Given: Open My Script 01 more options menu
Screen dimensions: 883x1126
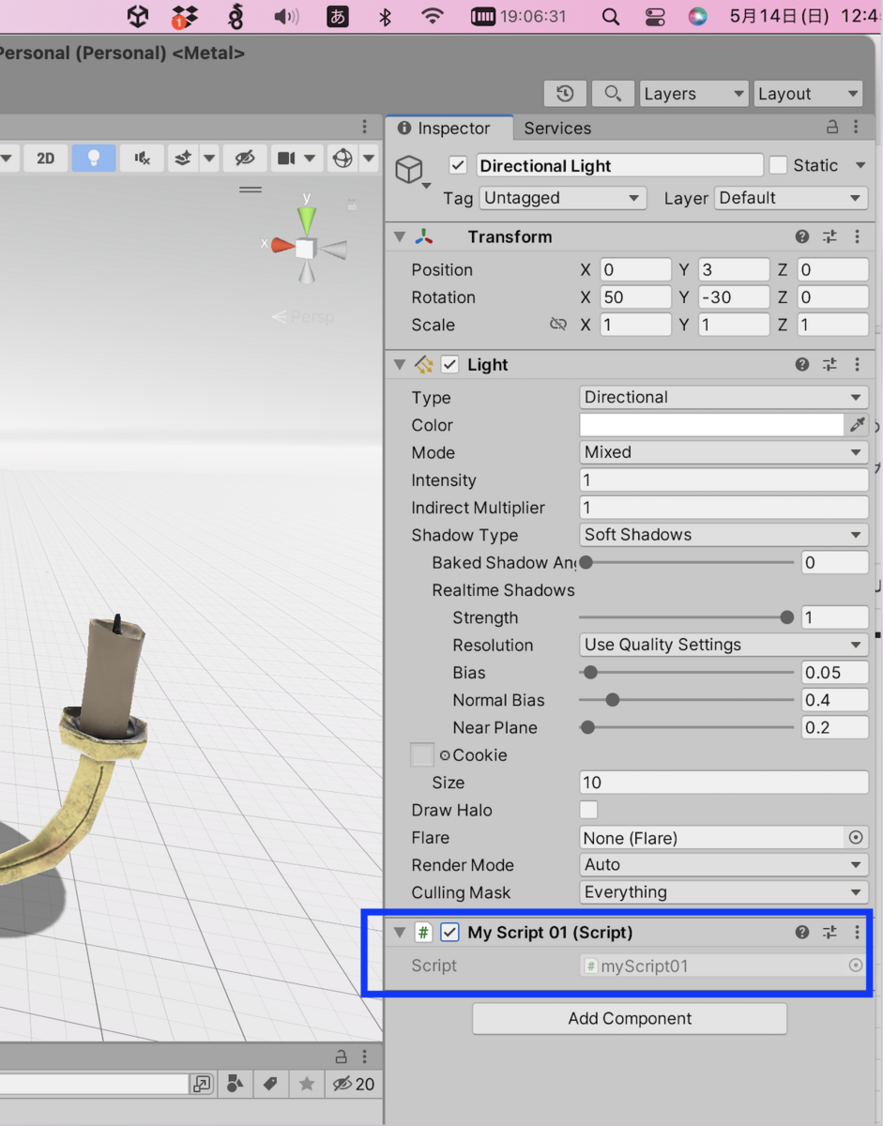Looking at the screenshot, I should (856, 932).
